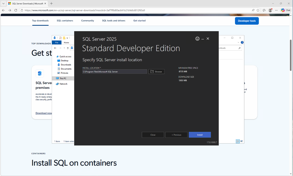This screenshot has height=176, width=293.
Task: Open browser Settings and more menu
Action: [277, 10]
